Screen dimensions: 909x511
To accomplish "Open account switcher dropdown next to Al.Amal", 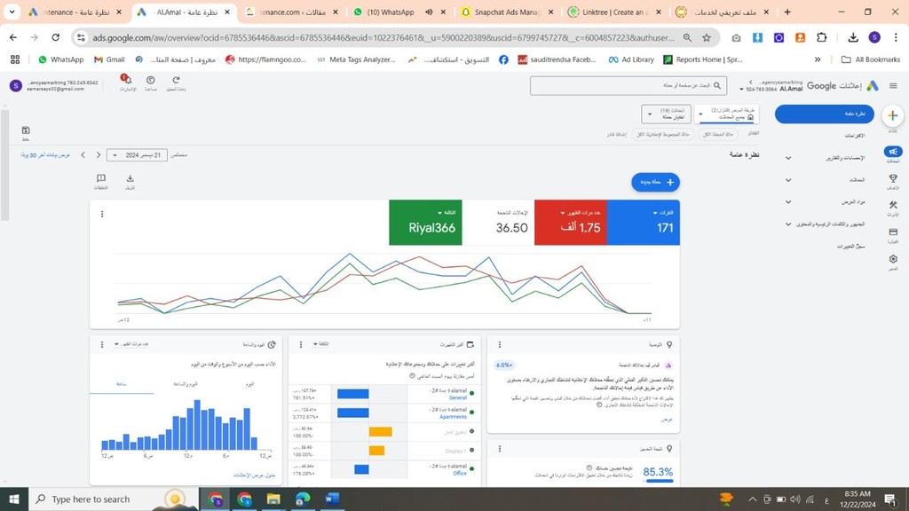I will click(741, 90).
